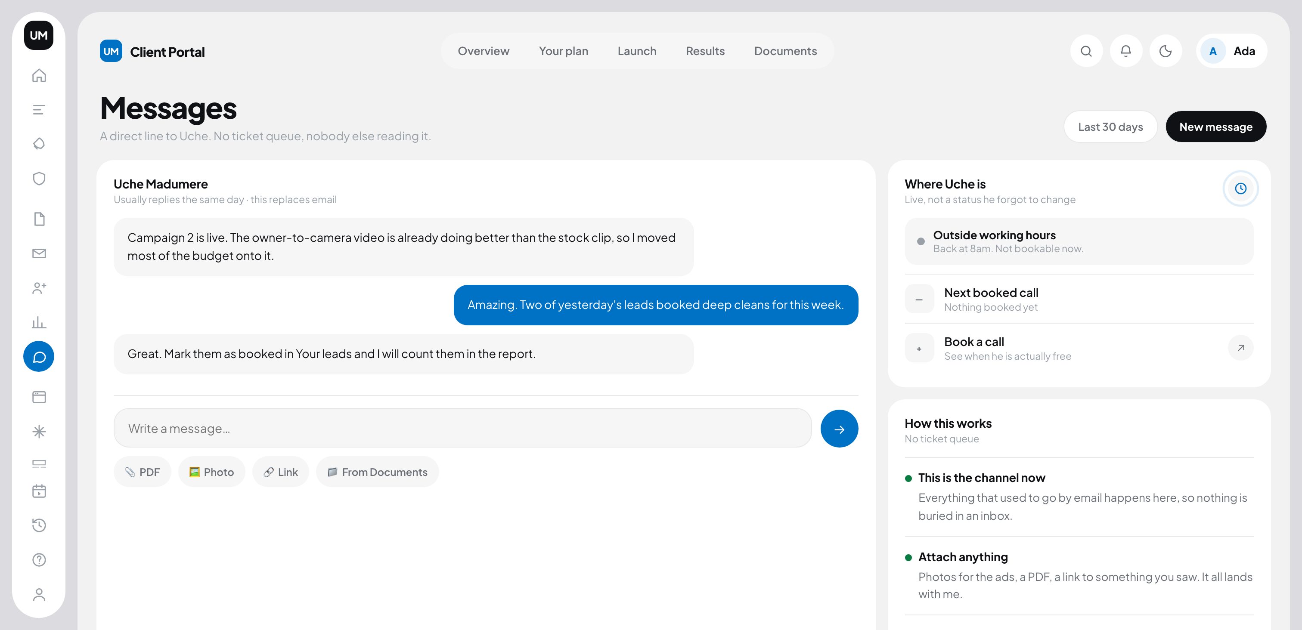Viewport: 1302px width, 630px height.
Task: Open Book a call arrow
Action: click(x=1240, y=348)
